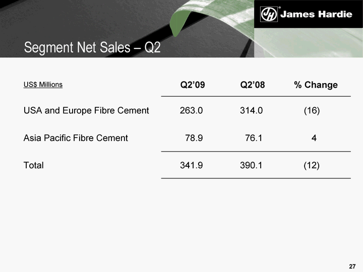
Task: Select the Q2'08 column header
Action: pyautogui.click(x=253, y=85)
